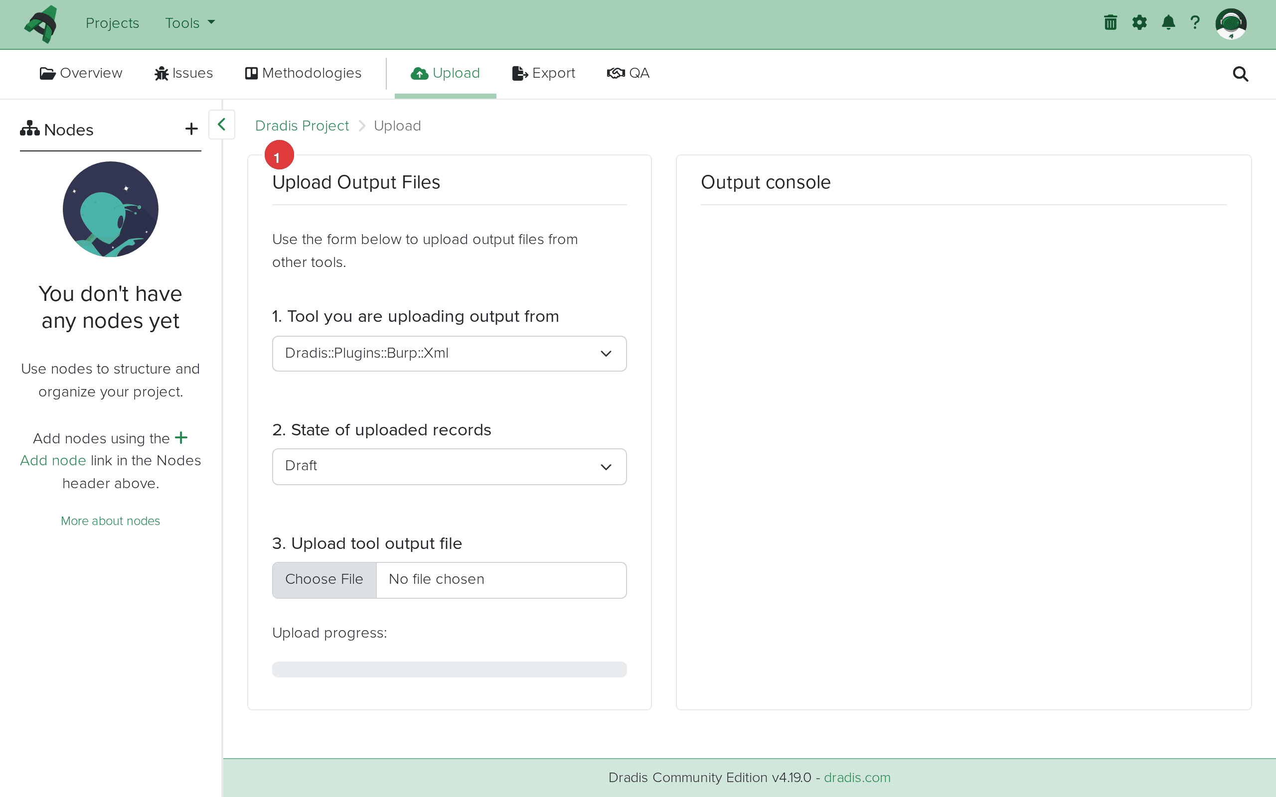Collapse the Nodes sidebar with chevron
The width and height of the screenshot is (1276, 797).
(221, 125)
